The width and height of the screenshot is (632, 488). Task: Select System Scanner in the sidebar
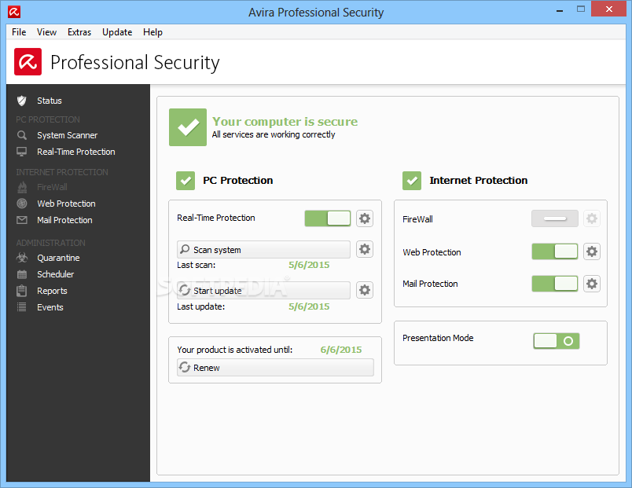point(68,135)
